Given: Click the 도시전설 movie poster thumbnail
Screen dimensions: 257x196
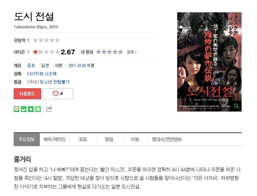Looking at the screenshot, I should (x=209, y=62).
